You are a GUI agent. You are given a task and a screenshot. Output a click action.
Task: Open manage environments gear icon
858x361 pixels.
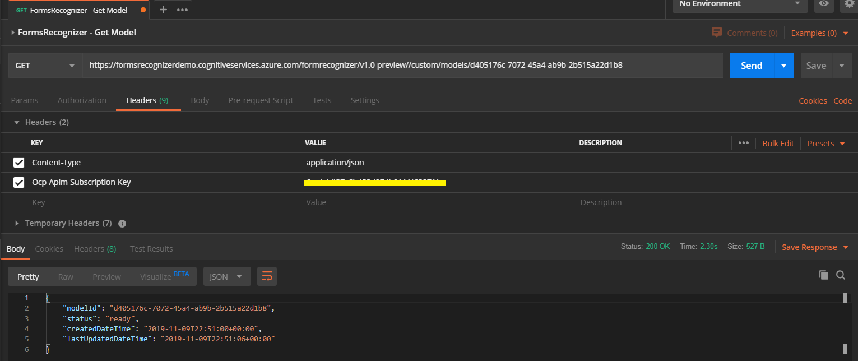[850, 3]
